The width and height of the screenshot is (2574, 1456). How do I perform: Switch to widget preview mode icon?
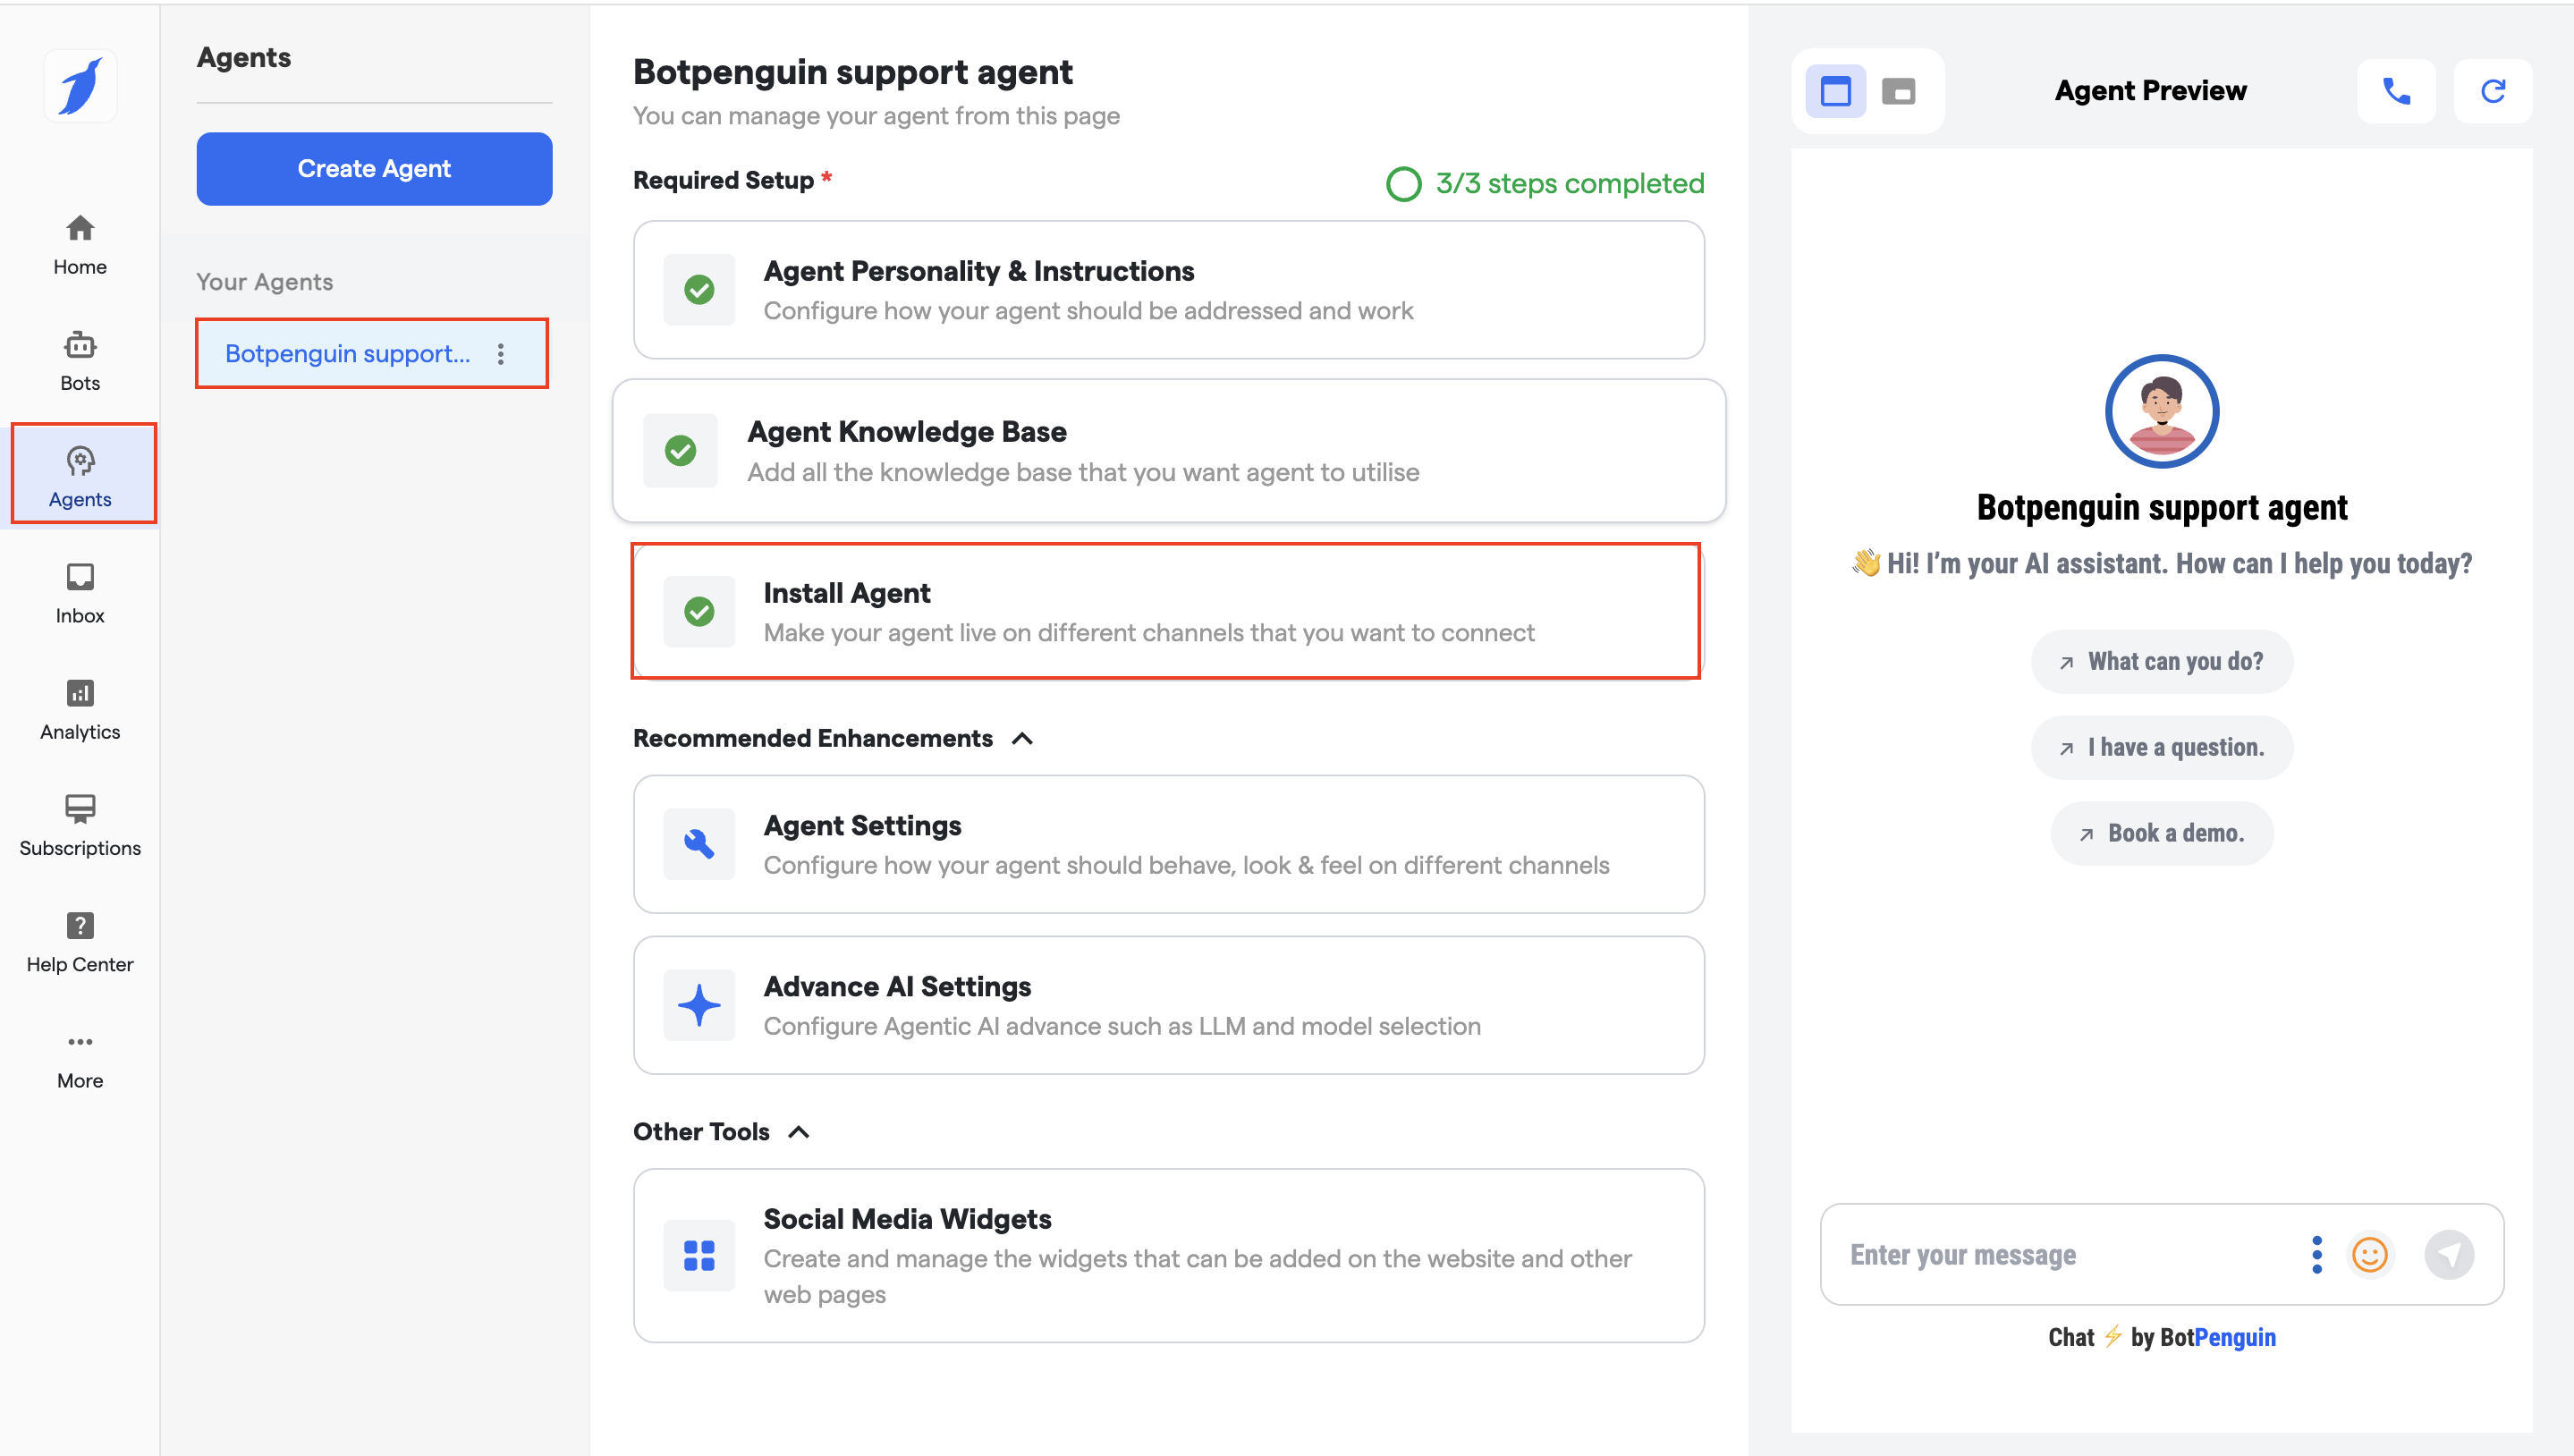pos(1898,91)
